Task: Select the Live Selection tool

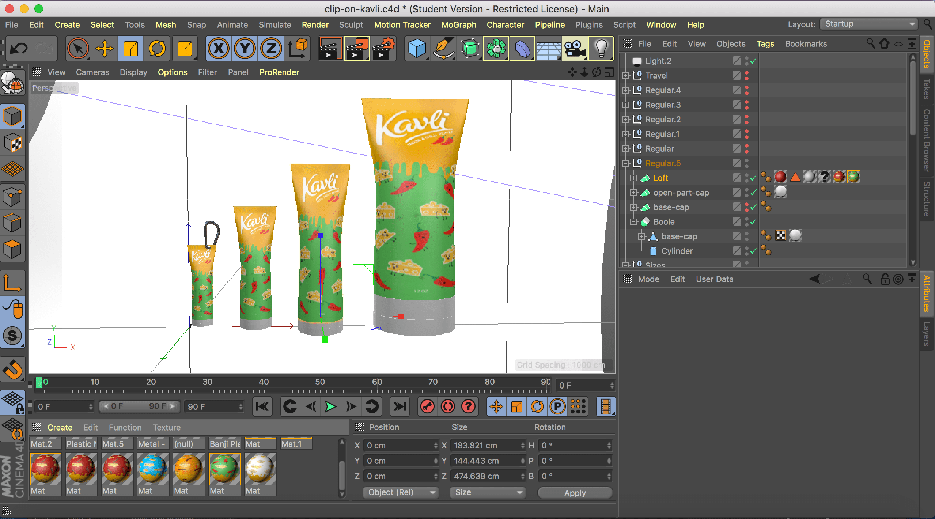Action: coord(78,48)
